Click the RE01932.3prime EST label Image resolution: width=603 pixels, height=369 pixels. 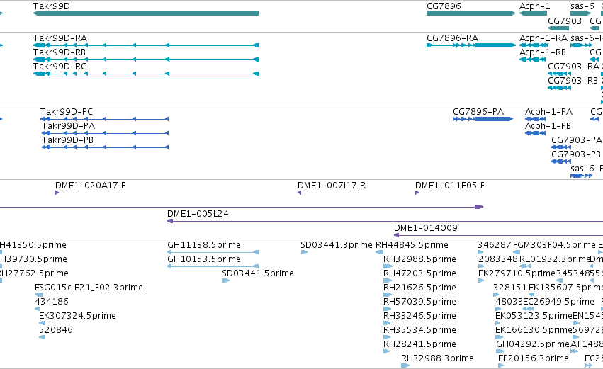pyautogui.click(x=554, y=259)
